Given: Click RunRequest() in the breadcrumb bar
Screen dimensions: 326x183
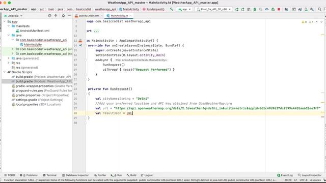Looking at the screenshot, I should 153,9.
